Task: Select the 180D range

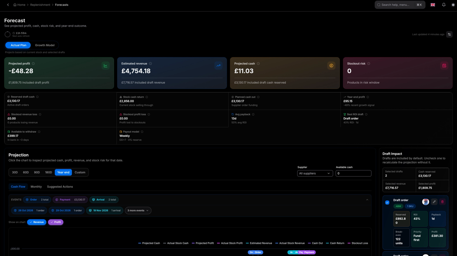Action: 49,172
